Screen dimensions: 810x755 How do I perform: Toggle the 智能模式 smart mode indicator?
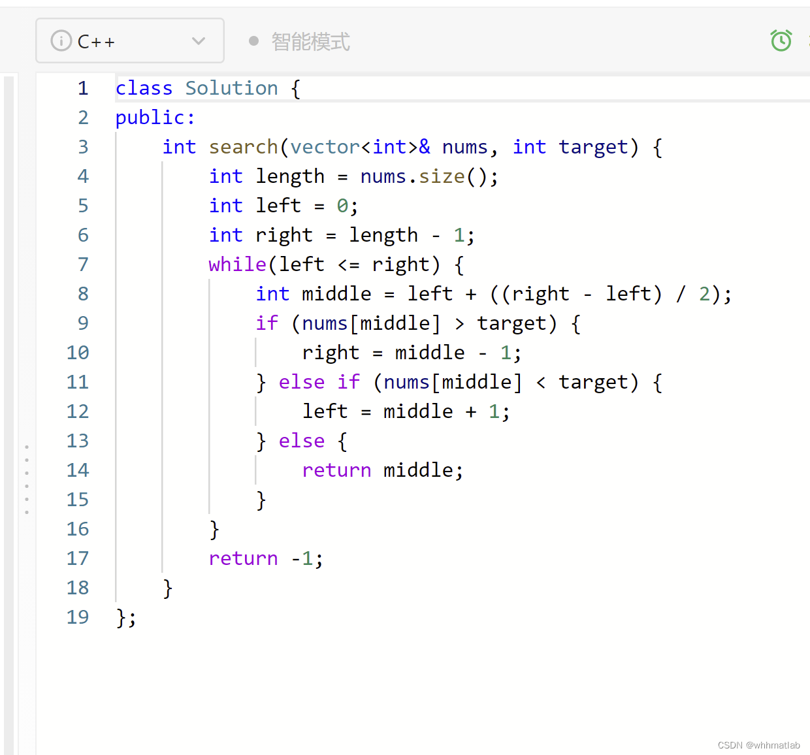coord(300,41)
